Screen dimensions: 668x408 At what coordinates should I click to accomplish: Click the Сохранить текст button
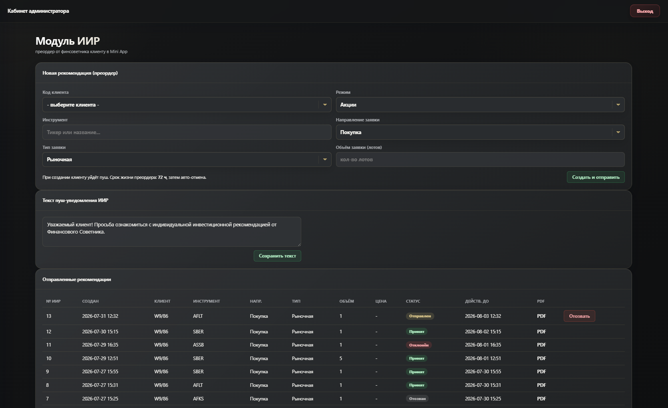(277, 256)
